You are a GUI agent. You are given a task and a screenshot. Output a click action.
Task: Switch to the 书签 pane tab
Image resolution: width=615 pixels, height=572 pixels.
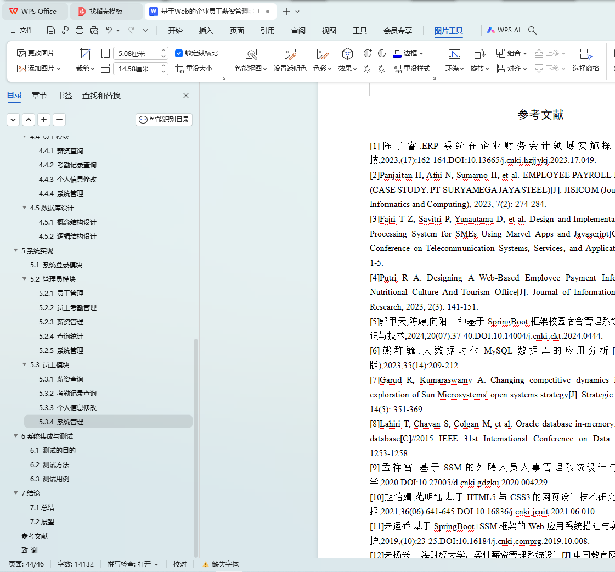65,96
